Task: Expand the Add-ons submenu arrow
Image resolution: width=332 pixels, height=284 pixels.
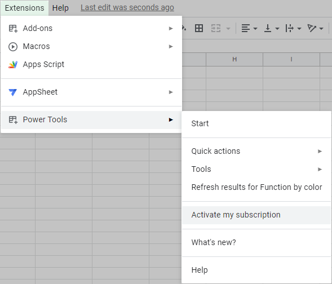Action: click(x=171, y=28)
